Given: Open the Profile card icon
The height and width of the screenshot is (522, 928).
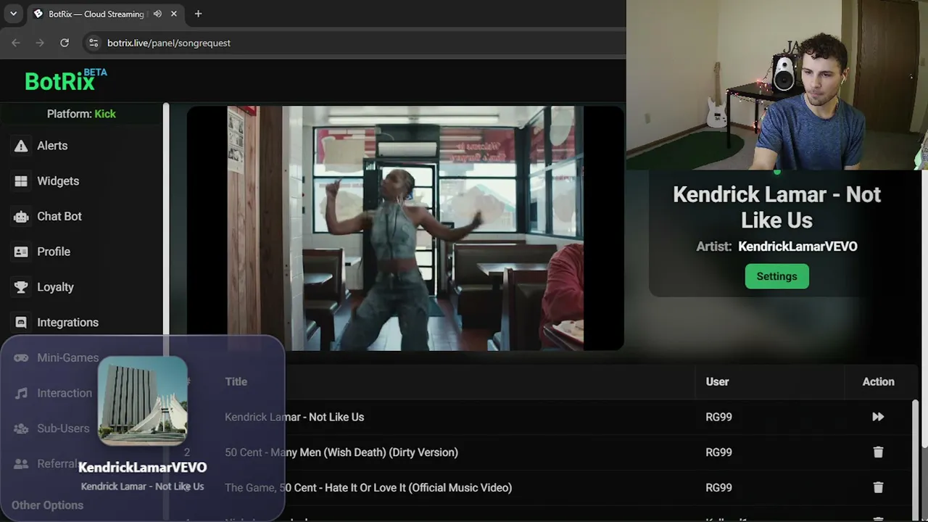Looking at the screenshot, I should pyautogui.click(x=21, y=252).
